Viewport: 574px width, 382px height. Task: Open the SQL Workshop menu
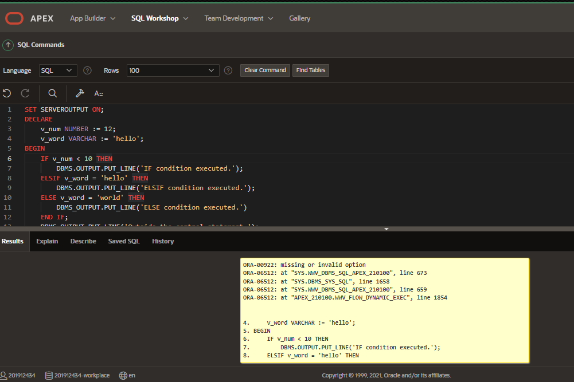tap(159, 18)
